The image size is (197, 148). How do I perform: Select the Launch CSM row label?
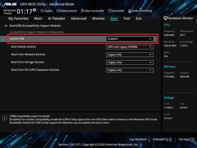point(17,39)
